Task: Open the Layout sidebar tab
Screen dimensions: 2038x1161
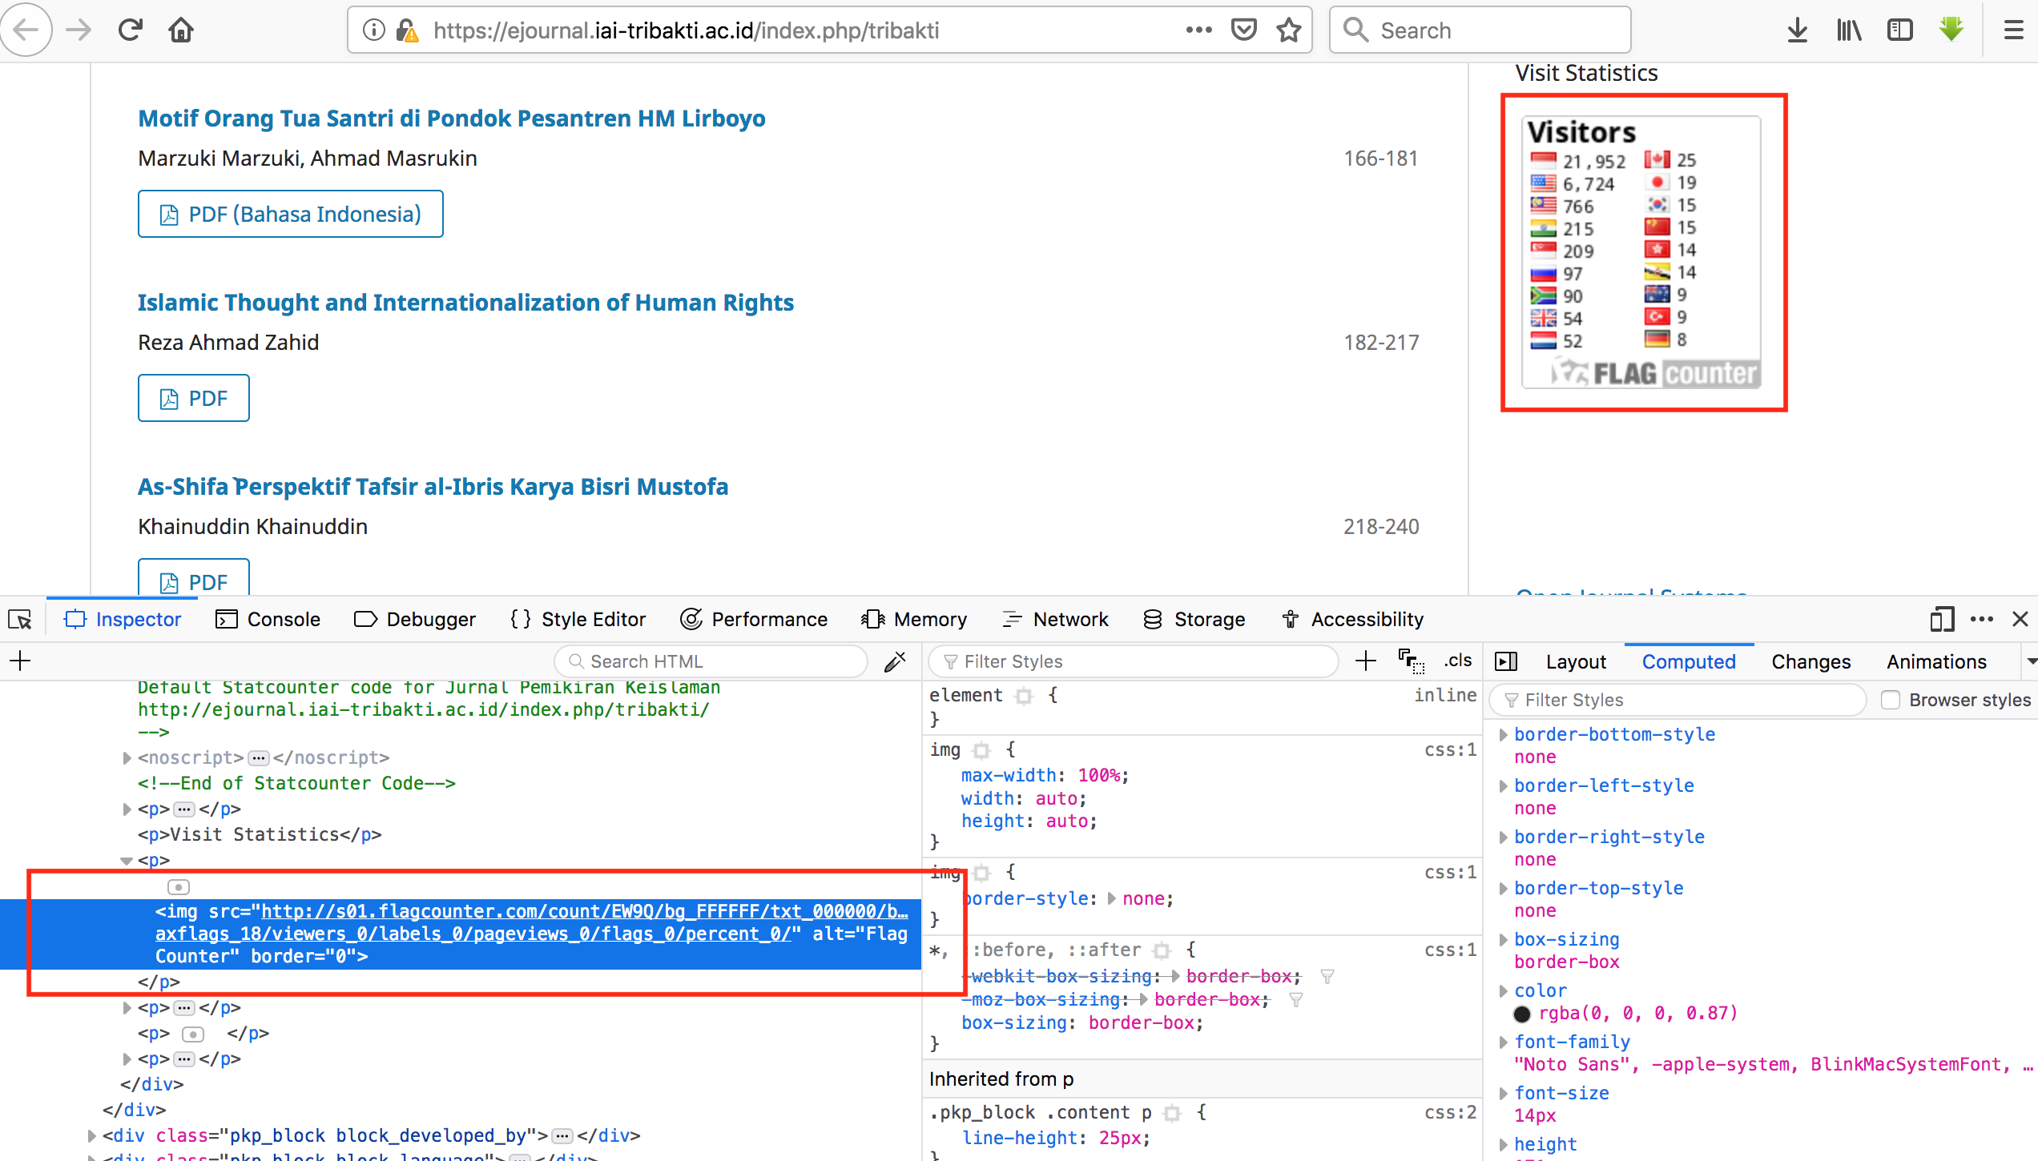Action: pos(1576,661)
